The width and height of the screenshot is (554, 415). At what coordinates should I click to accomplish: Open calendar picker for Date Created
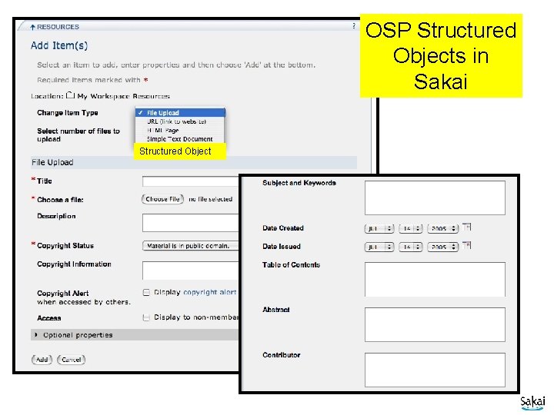[467, 227]
